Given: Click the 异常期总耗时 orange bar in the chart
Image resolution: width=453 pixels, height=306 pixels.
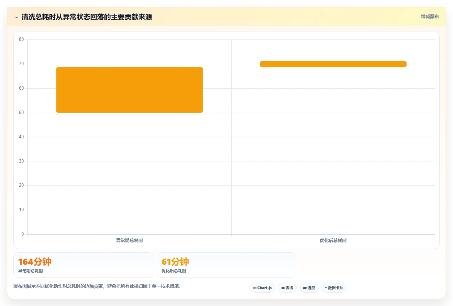Looking at the screenshot, I should click(130, 90).
